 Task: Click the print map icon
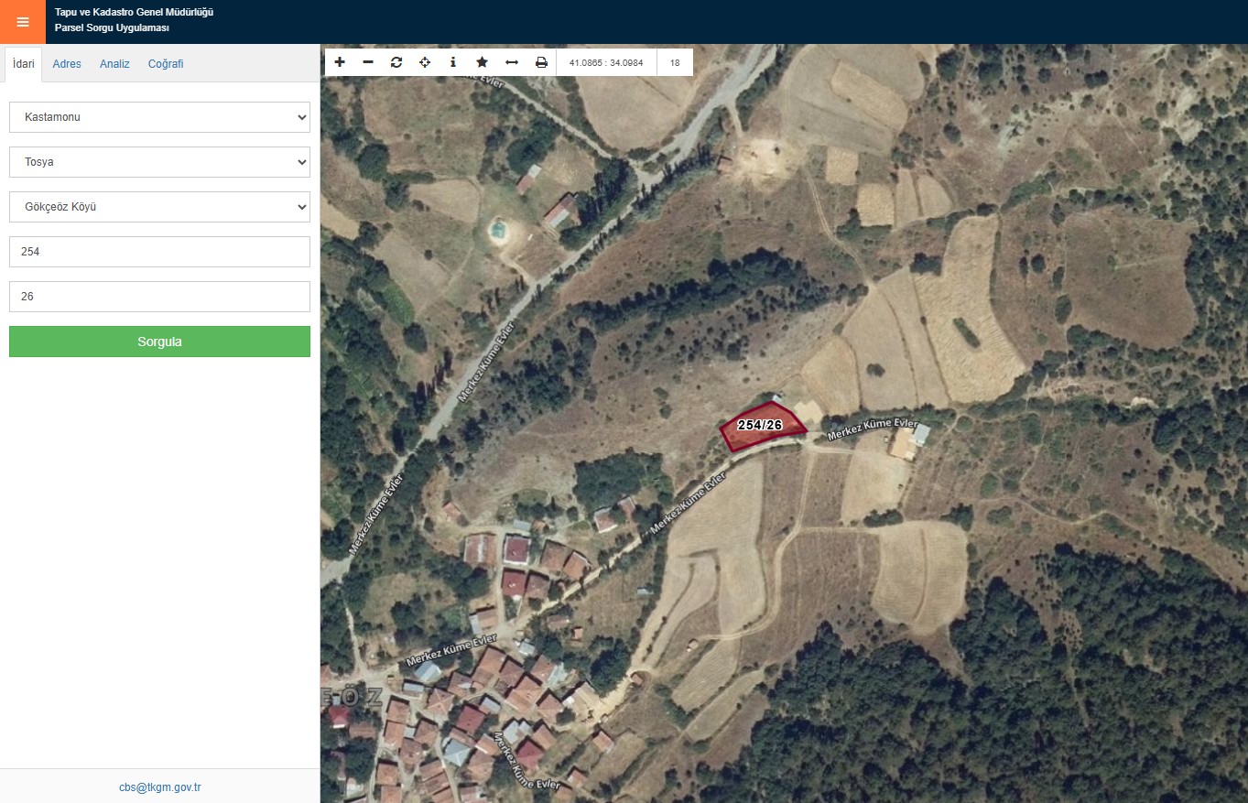541,62
